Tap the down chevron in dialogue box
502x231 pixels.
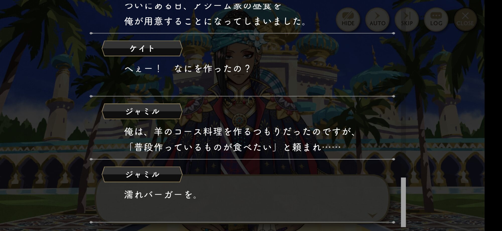pyautogui.click(x=372, y=215)
